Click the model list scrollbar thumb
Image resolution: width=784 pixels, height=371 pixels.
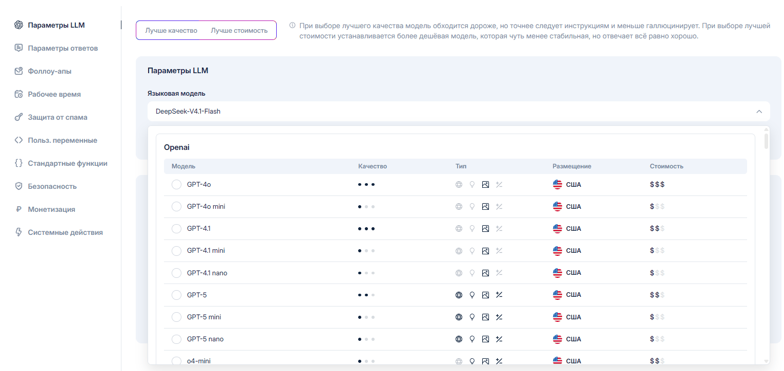click(x=767, y=141)
